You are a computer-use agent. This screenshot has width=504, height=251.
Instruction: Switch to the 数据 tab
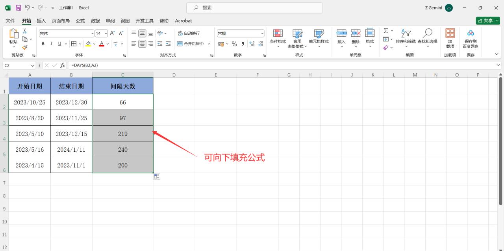coord(95,20)
